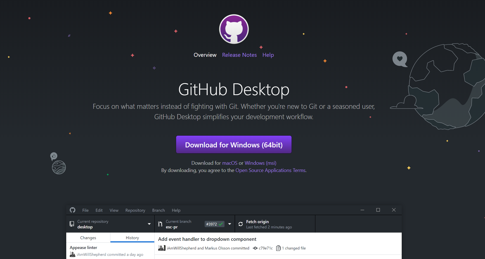Click the green check mark on #3972
The height and width of the screenshot is (259, 485).
pos(221,224)
